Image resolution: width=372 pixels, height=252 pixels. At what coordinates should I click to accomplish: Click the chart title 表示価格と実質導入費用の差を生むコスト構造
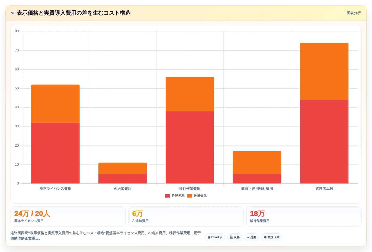click(x=74, y=13)
